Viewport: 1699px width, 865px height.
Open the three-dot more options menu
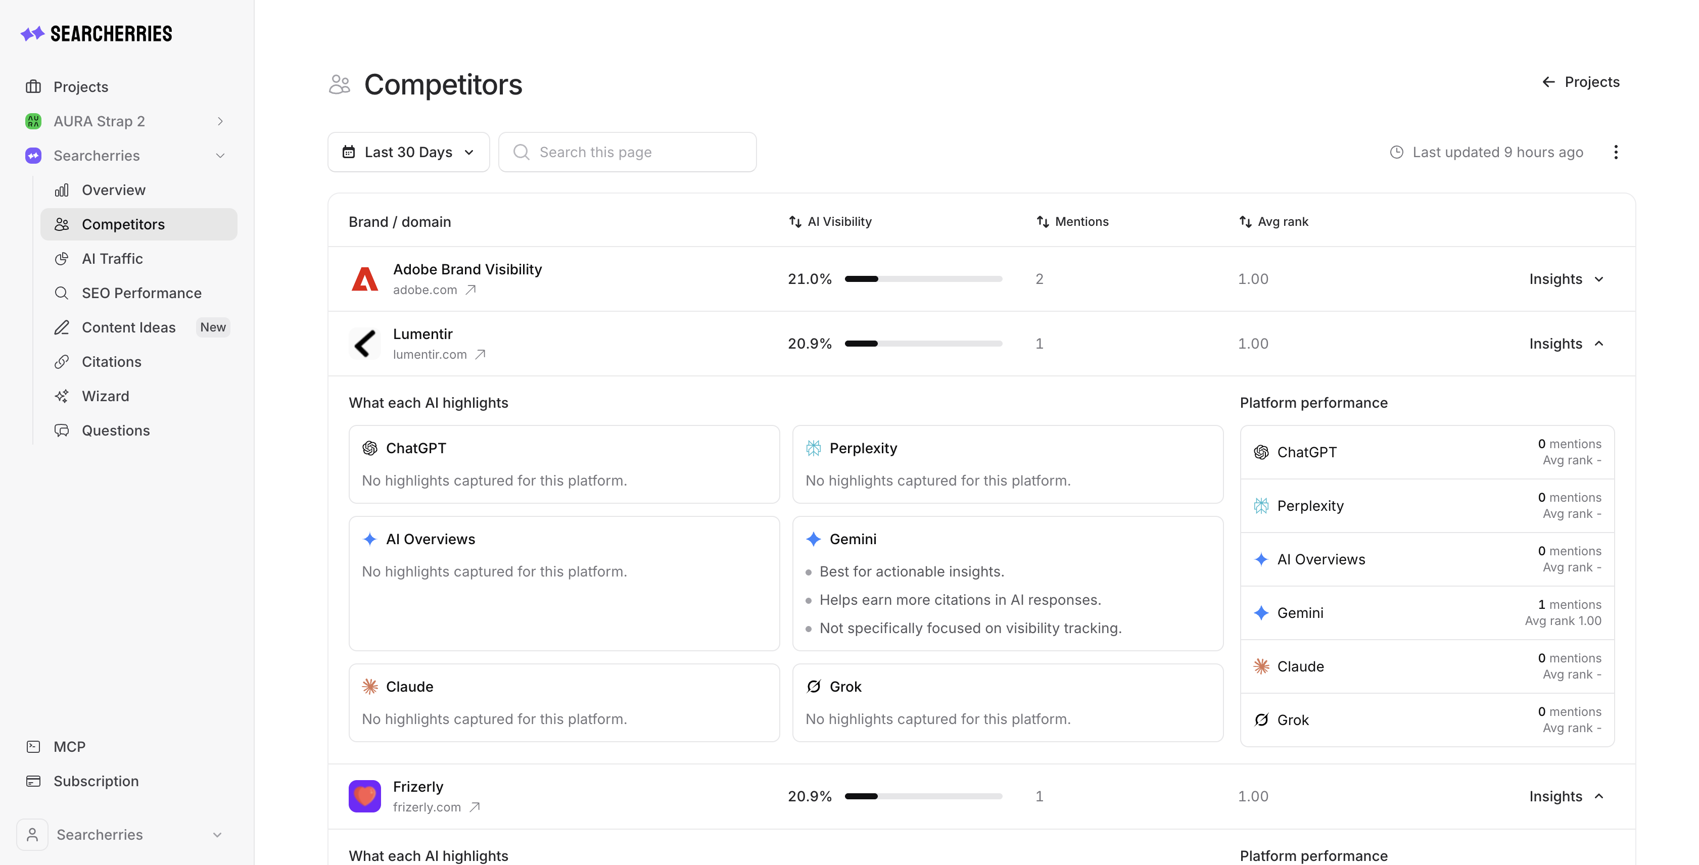pos(1616,152)
